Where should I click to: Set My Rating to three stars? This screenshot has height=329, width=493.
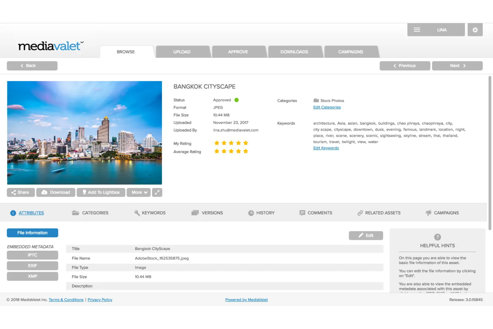point(231,143)
